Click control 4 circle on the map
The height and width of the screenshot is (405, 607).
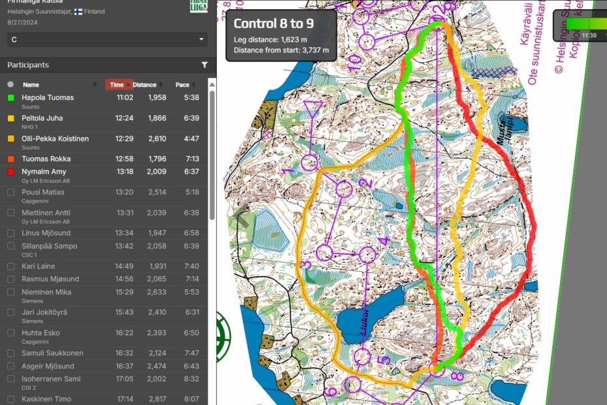tap(368, 254)
